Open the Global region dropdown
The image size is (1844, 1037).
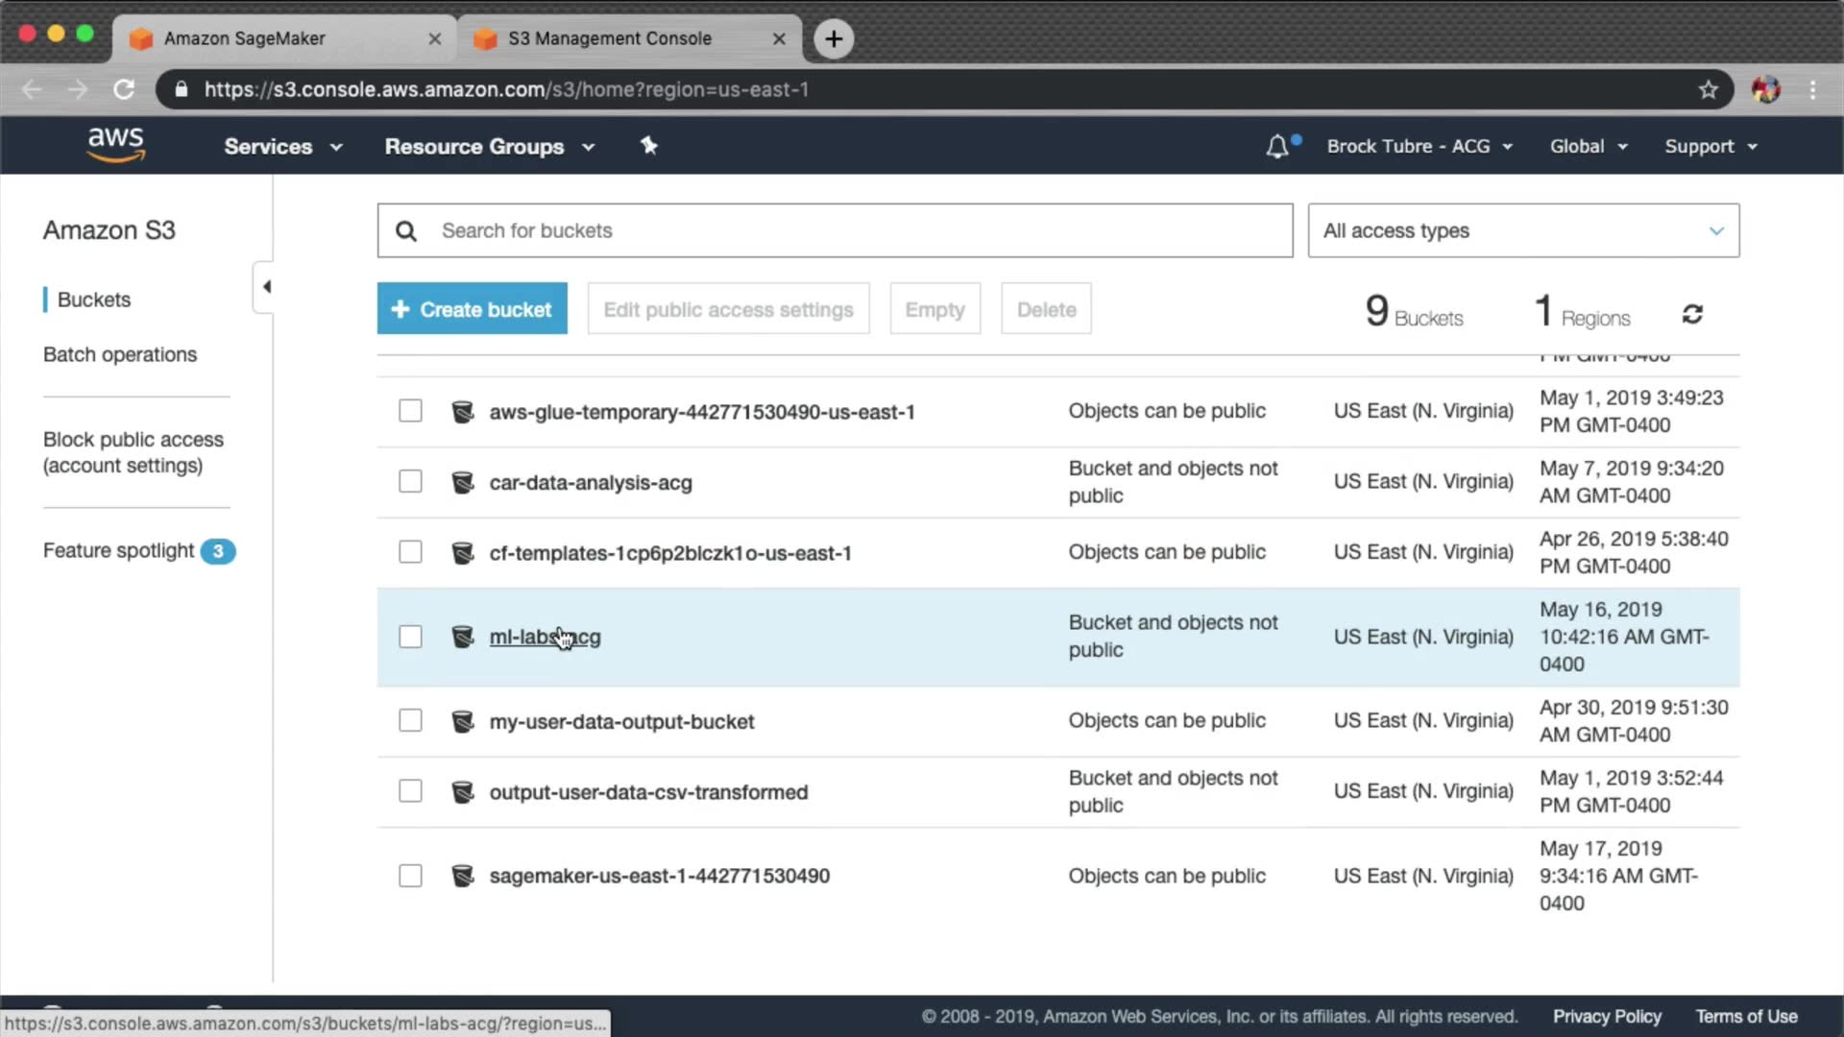(x=1588, y=147)
